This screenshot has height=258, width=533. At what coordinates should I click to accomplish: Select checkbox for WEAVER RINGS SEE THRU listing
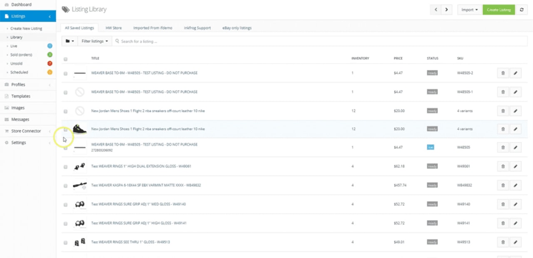pyautogui.click(x=65, y=243)
